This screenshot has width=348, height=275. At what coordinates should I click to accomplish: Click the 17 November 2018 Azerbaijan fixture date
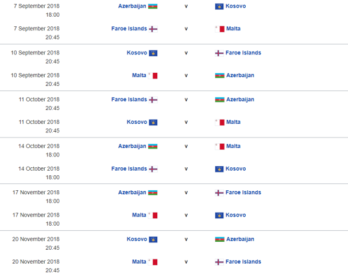(35, 192)
